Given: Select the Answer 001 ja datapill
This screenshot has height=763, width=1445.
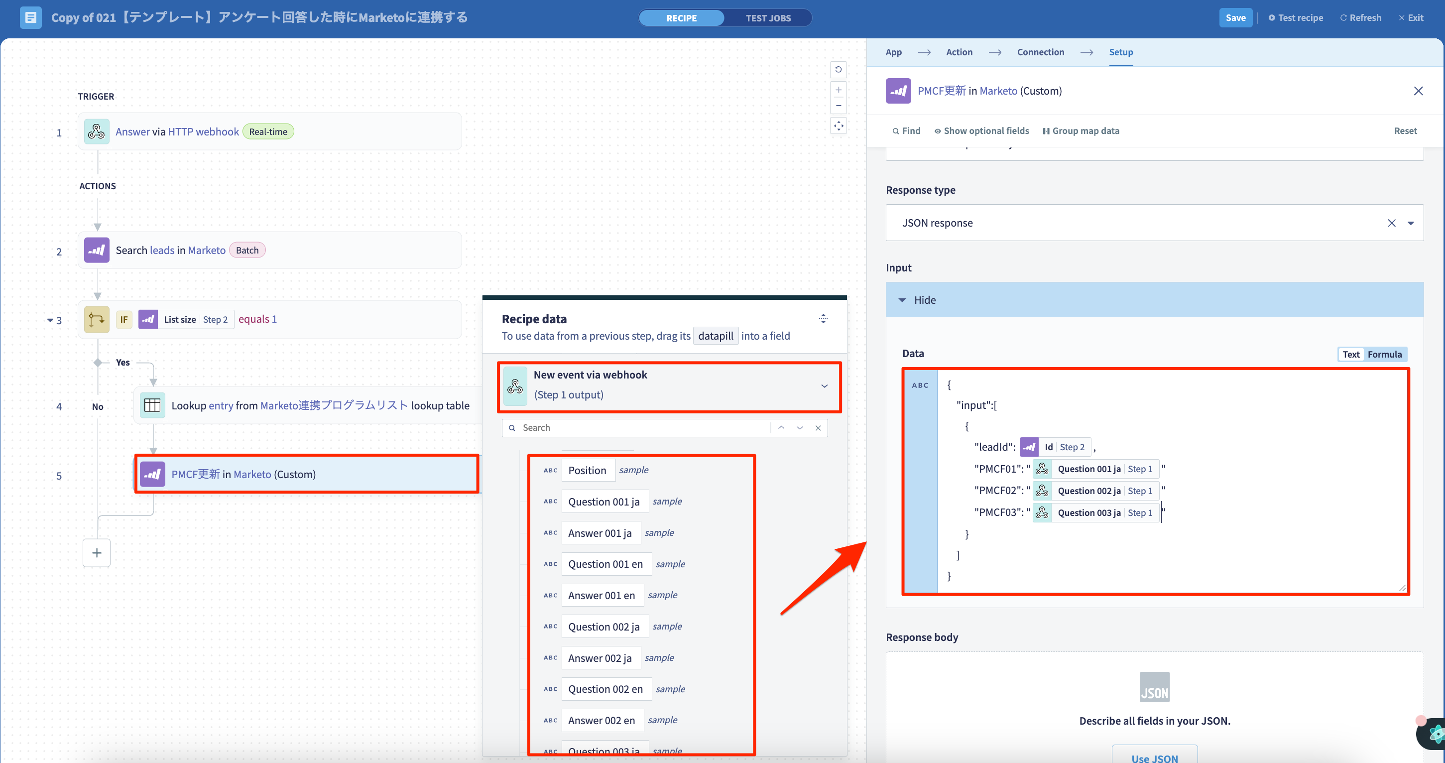Looking at the screenshot, I should (x=601, y=533).
